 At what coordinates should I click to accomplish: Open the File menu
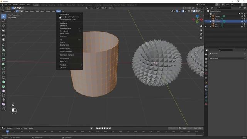coord(6,5)
